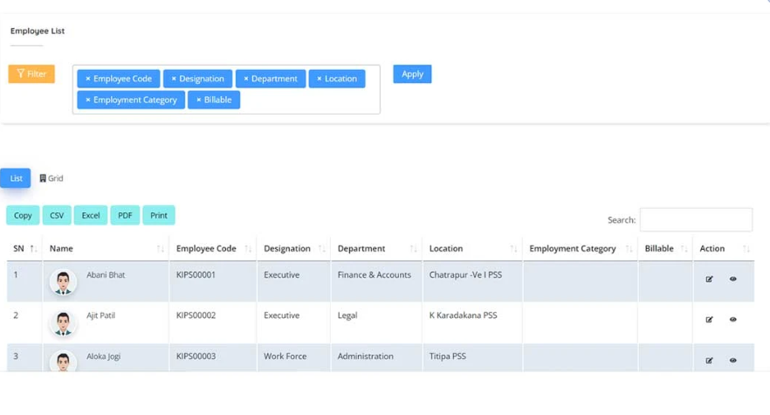Export the table as PDF
This screenshot has width=770, height=415.
pyautogui.click(x=125, y=216)
